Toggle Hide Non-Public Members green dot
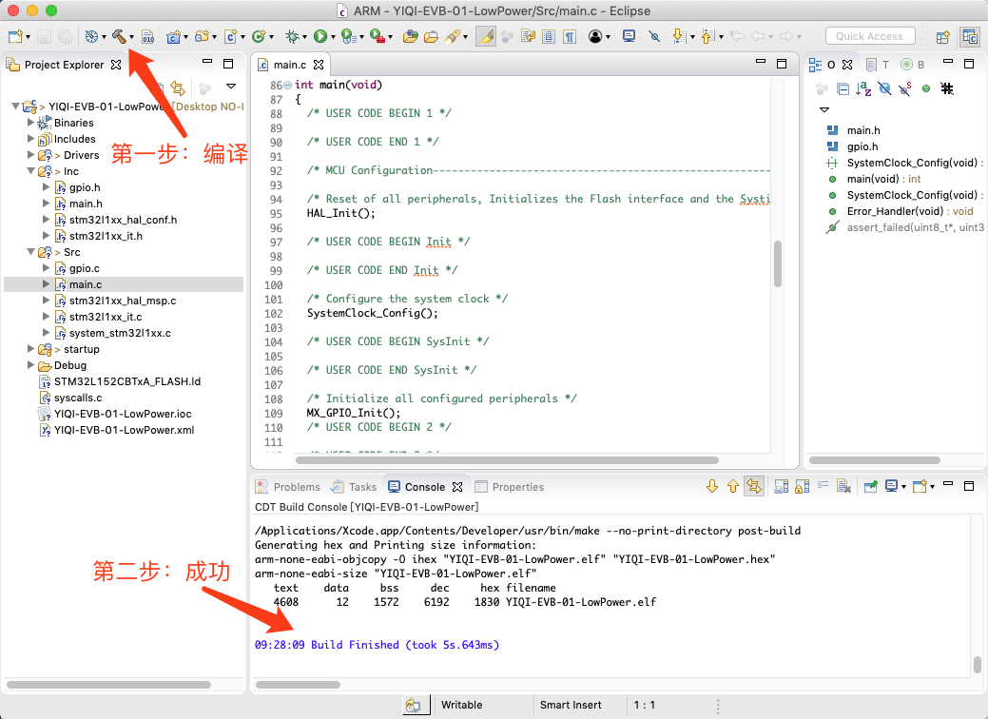This screenshot has width=988, height=719. [x=925, y=88]
